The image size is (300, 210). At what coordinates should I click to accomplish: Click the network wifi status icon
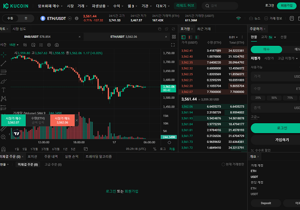239,18
